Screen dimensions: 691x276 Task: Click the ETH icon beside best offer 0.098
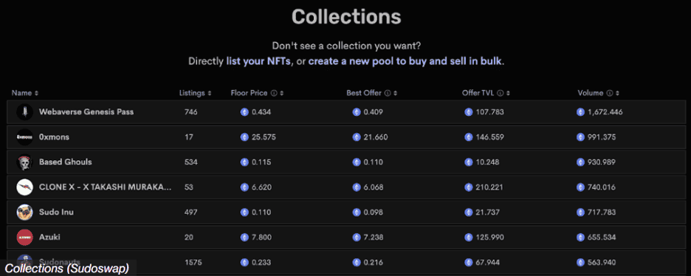(356, 213)
